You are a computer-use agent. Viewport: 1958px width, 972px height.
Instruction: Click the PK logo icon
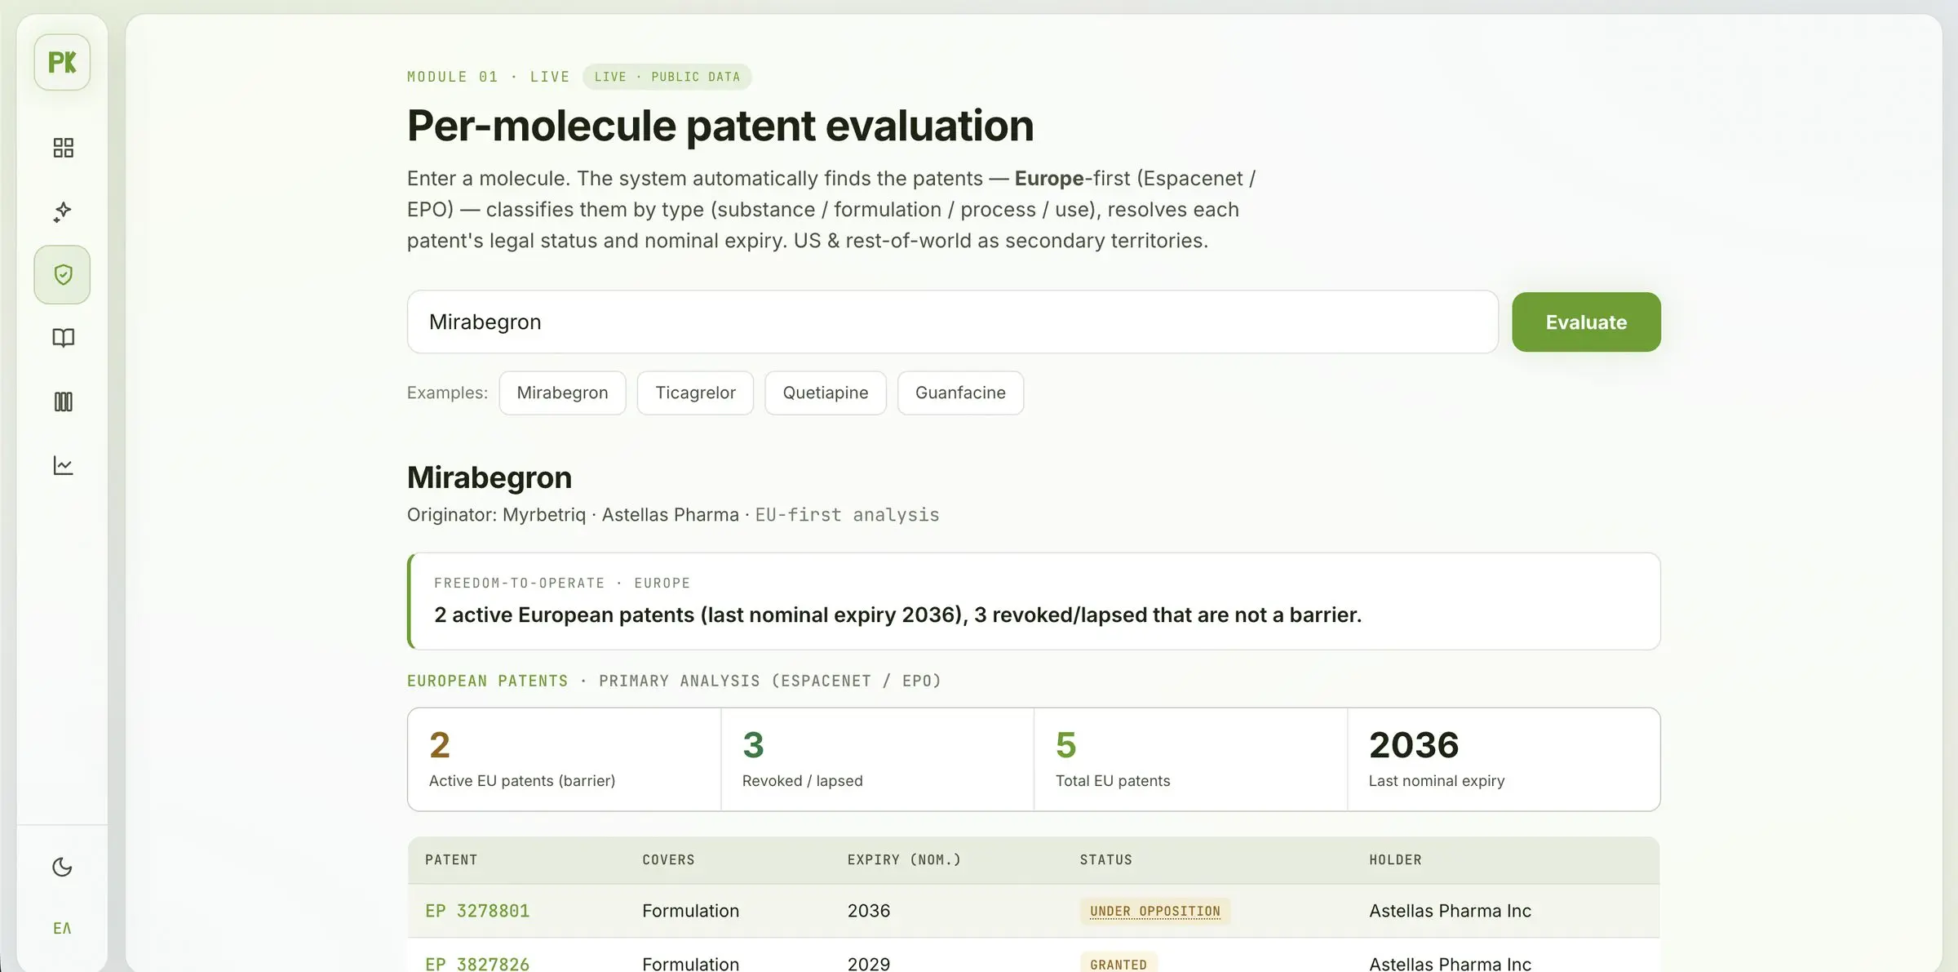tap(62, 62)
